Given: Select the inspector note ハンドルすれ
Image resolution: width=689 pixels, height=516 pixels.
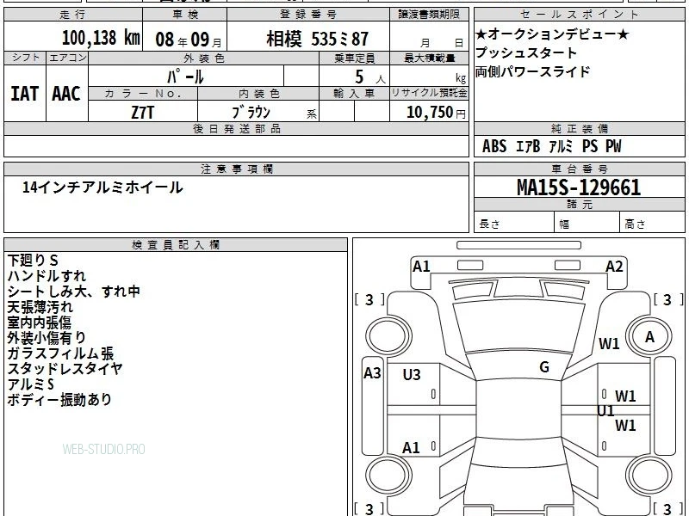Looking at the screenshot, I should 47,275.
